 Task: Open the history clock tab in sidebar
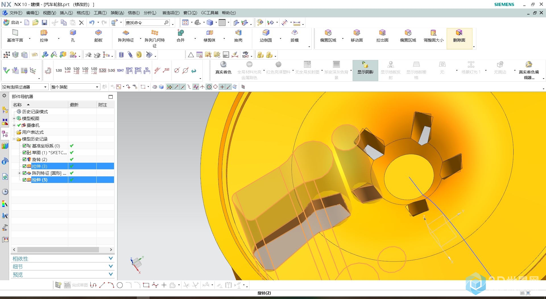pos(5,192)
